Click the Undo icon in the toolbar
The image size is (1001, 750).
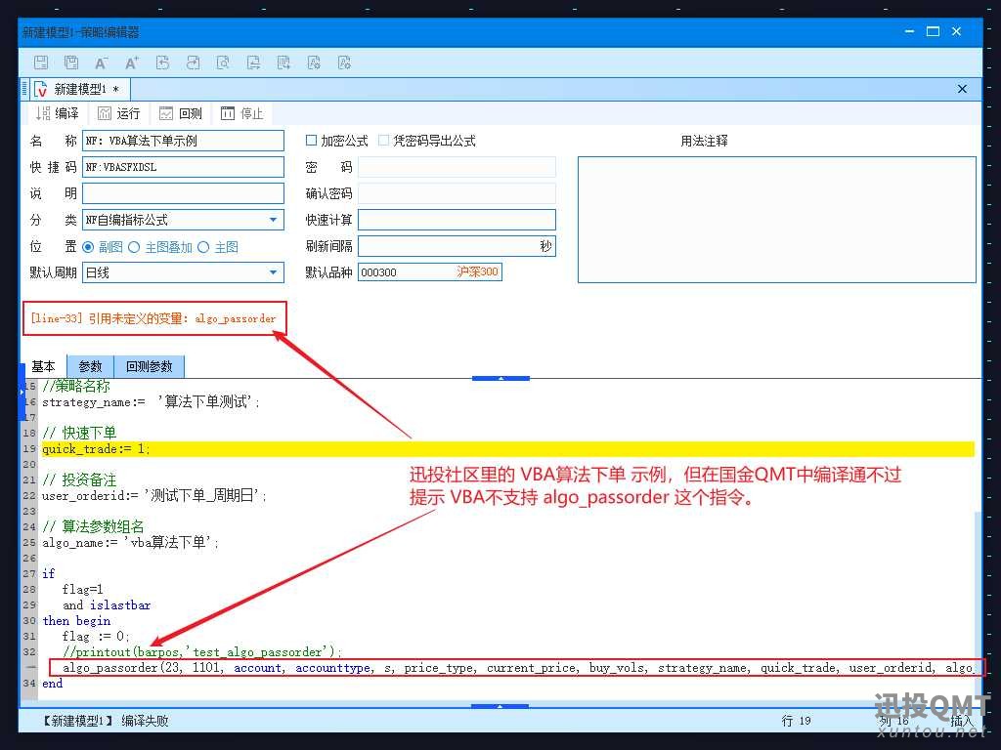(162, 62)
